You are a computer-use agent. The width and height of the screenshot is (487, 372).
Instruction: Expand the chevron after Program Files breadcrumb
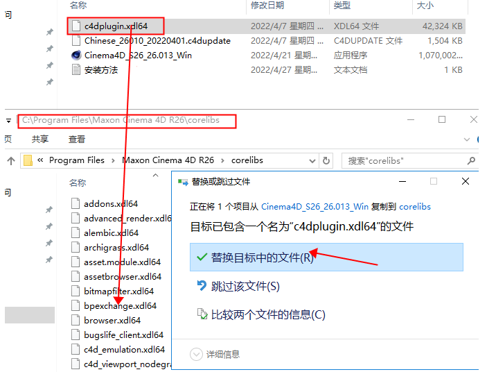pos(113,160)
